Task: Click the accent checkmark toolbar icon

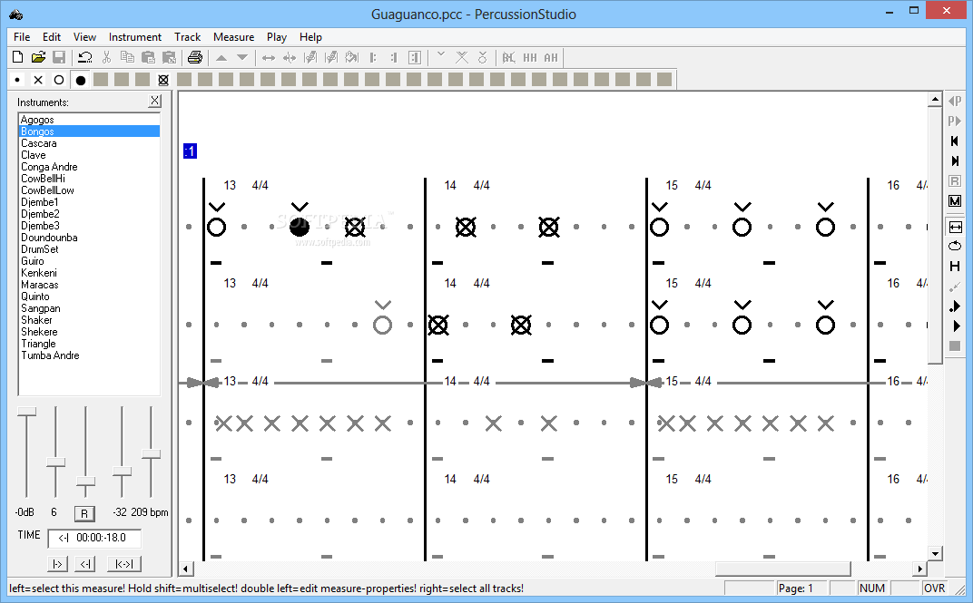Action: click(440, 55)
